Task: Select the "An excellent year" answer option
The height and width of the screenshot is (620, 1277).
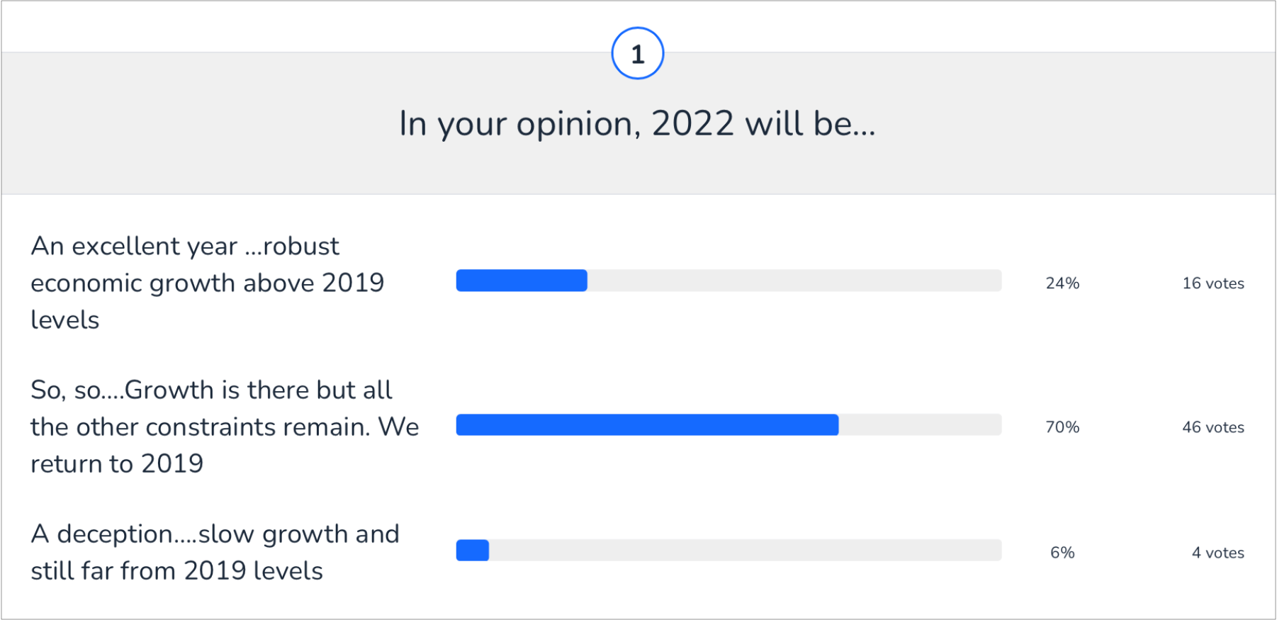Action: 207,283
